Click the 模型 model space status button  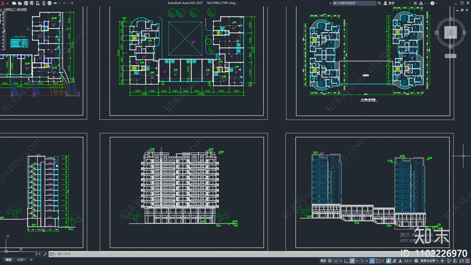coord(323,261)
